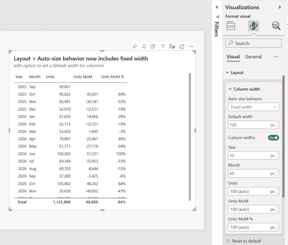Click the format pane scrollbar
The width and height of the screenshot is (288, 245).
click(x=283, y=136)
